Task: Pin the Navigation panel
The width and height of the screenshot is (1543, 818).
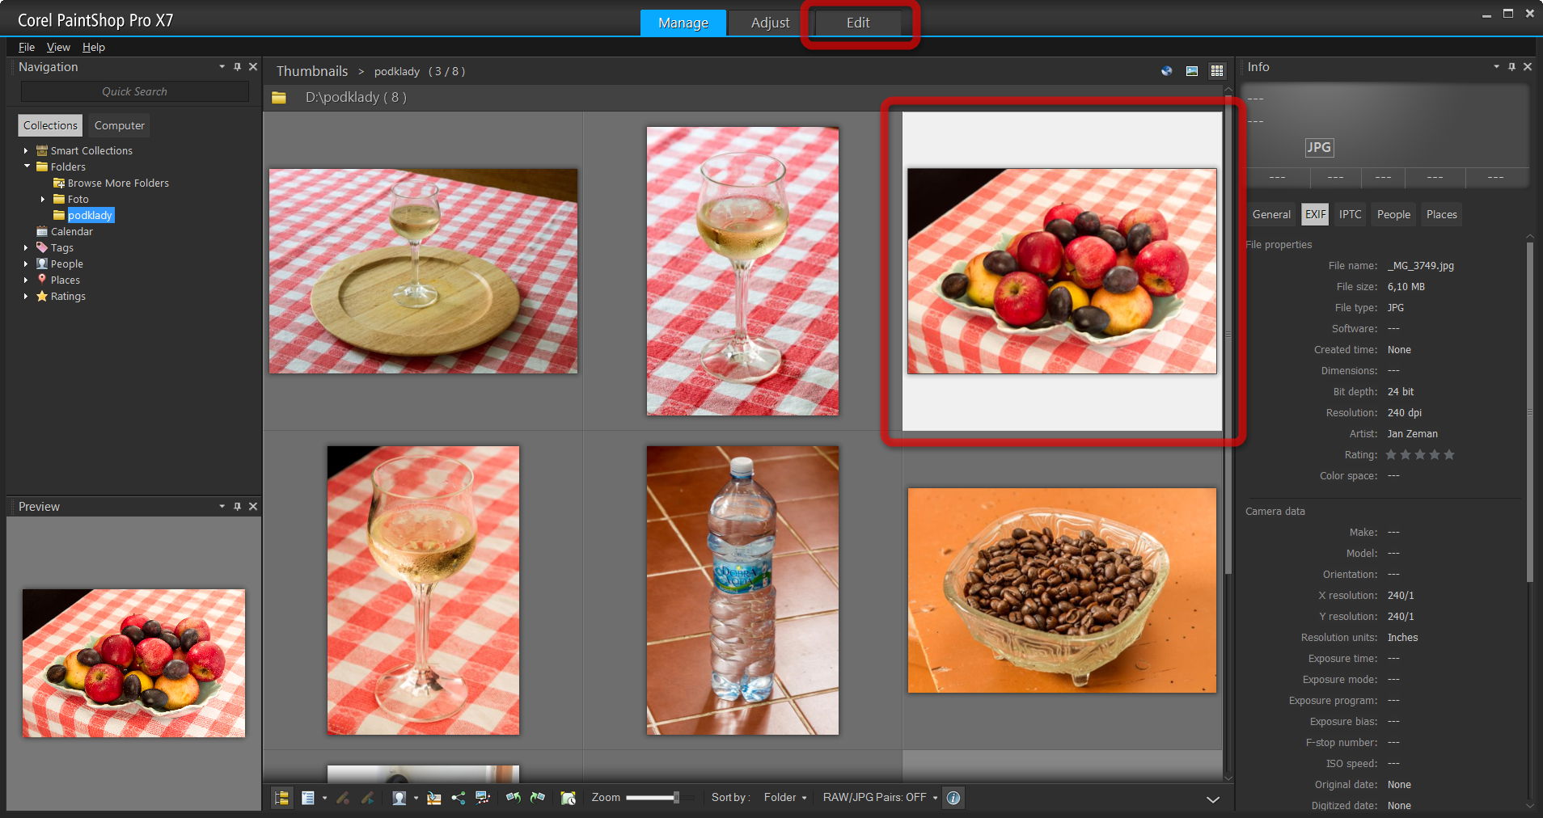Action: [237, 67]
